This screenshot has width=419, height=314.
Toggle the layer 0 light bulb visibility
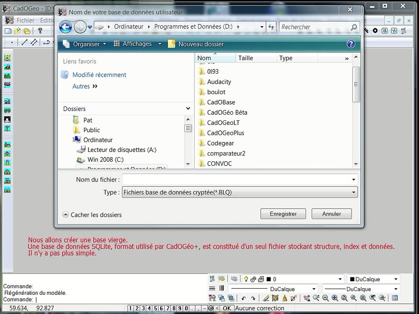246,279
